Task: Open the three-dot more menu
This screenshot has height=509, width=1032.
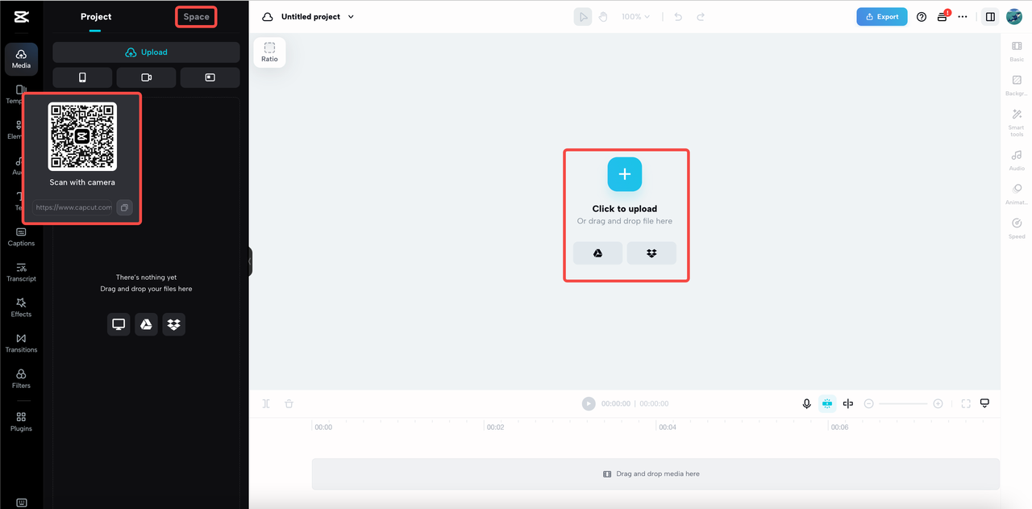Action: pos(963,17)
